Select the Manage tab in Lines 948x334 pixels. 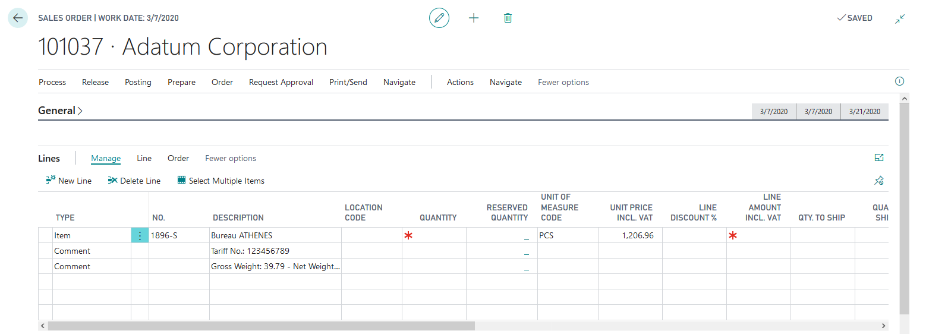[x=106, y=158]
